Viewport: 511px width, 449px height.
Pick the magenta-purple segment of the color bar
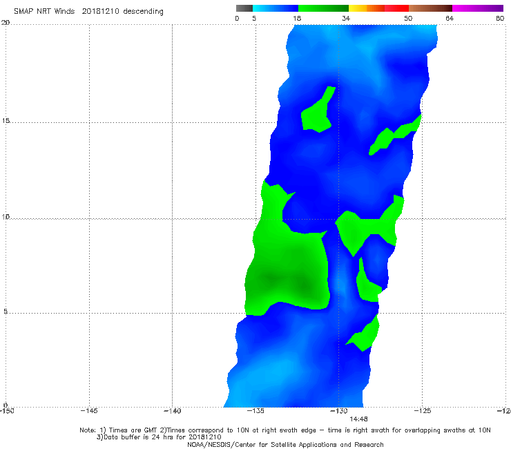(x=478, y=8)
